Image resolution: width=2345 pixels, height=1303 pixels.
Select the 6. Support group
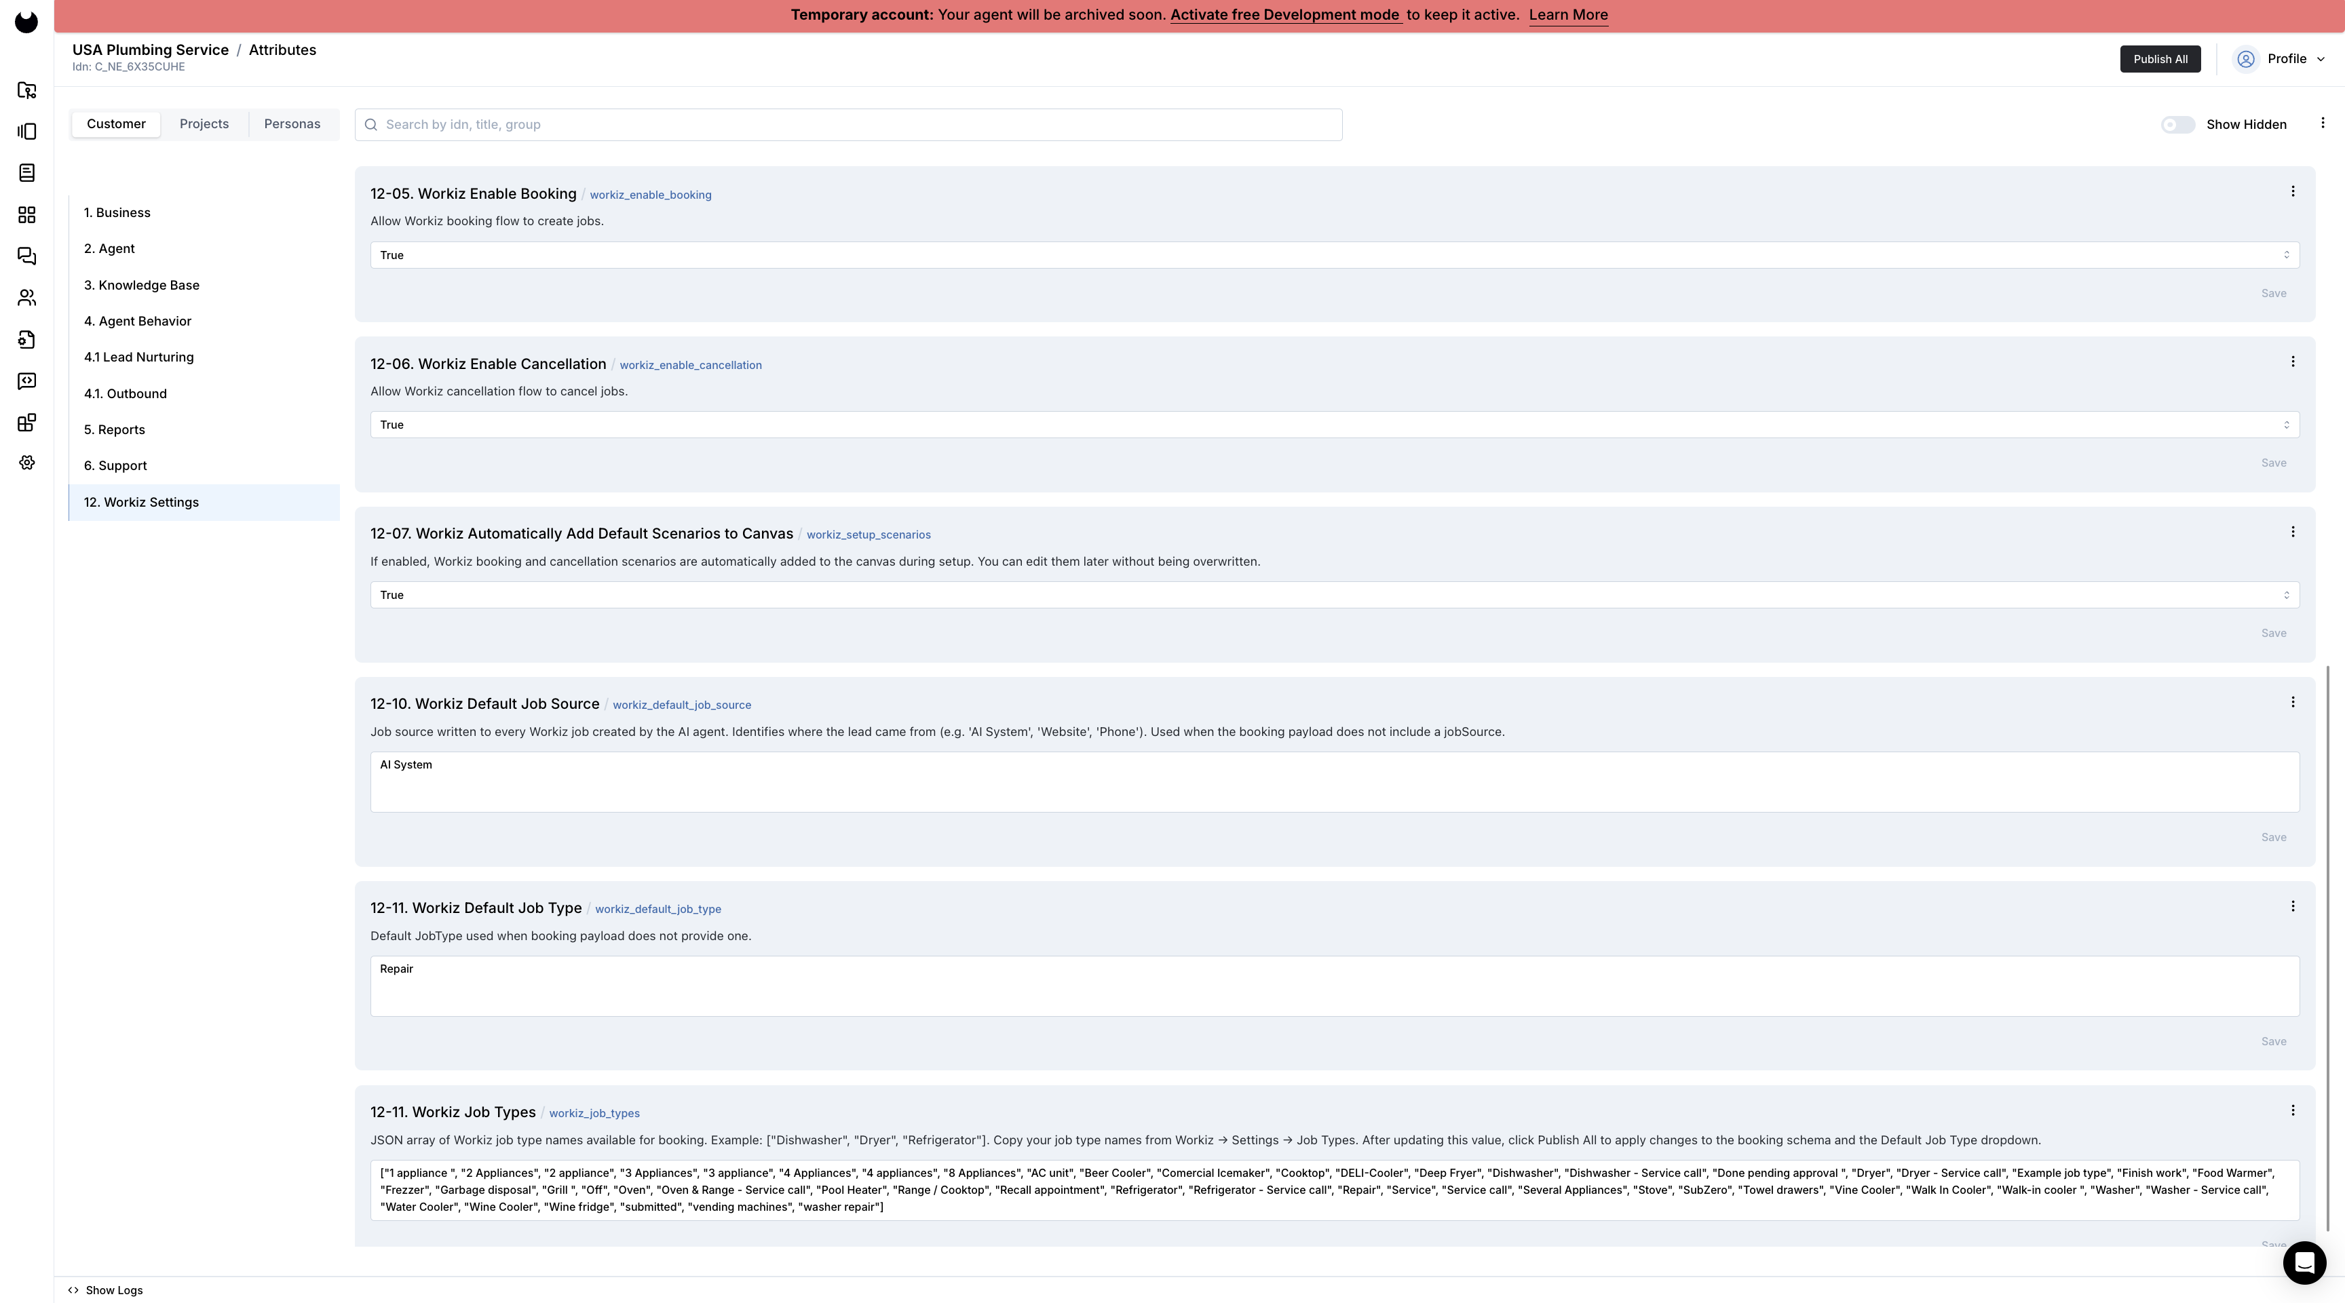click(204, 466)
